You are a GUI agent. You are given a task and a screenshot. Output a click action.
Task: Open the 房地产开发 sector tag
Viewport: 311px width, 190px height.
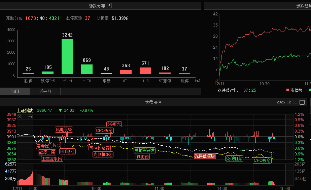point(145,150)
